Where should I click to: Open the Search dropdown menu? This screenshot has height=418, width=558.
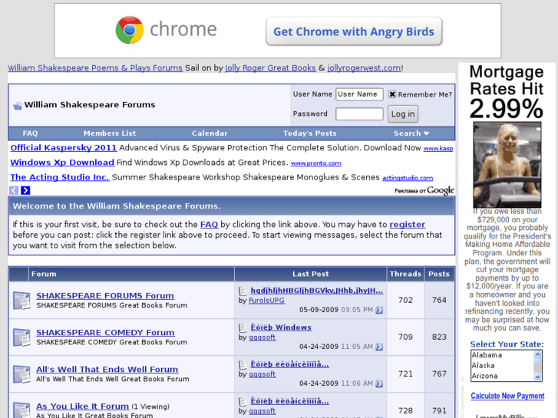[x=411, y=133]
